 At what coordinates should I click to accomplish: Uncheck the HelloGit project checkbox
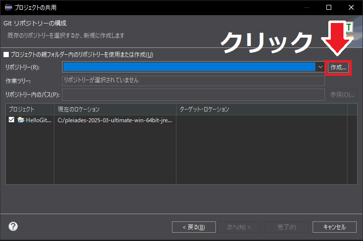(x=12, y=120)
